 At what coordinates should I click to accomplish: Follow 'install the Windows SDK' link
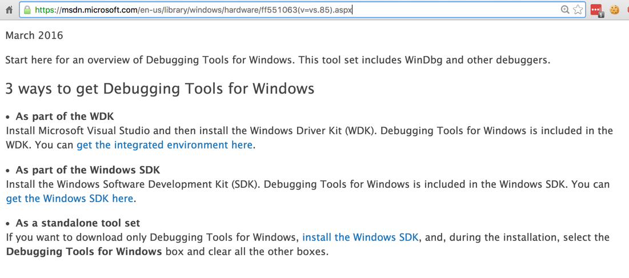tap(360, 237)
